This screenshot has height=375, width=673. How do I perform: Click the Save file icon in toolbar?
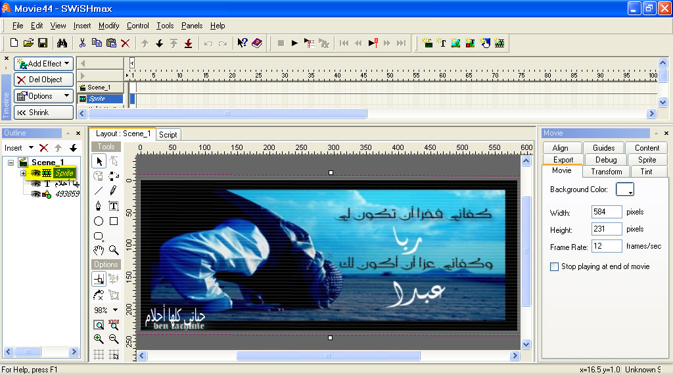(x=43, y=43)
